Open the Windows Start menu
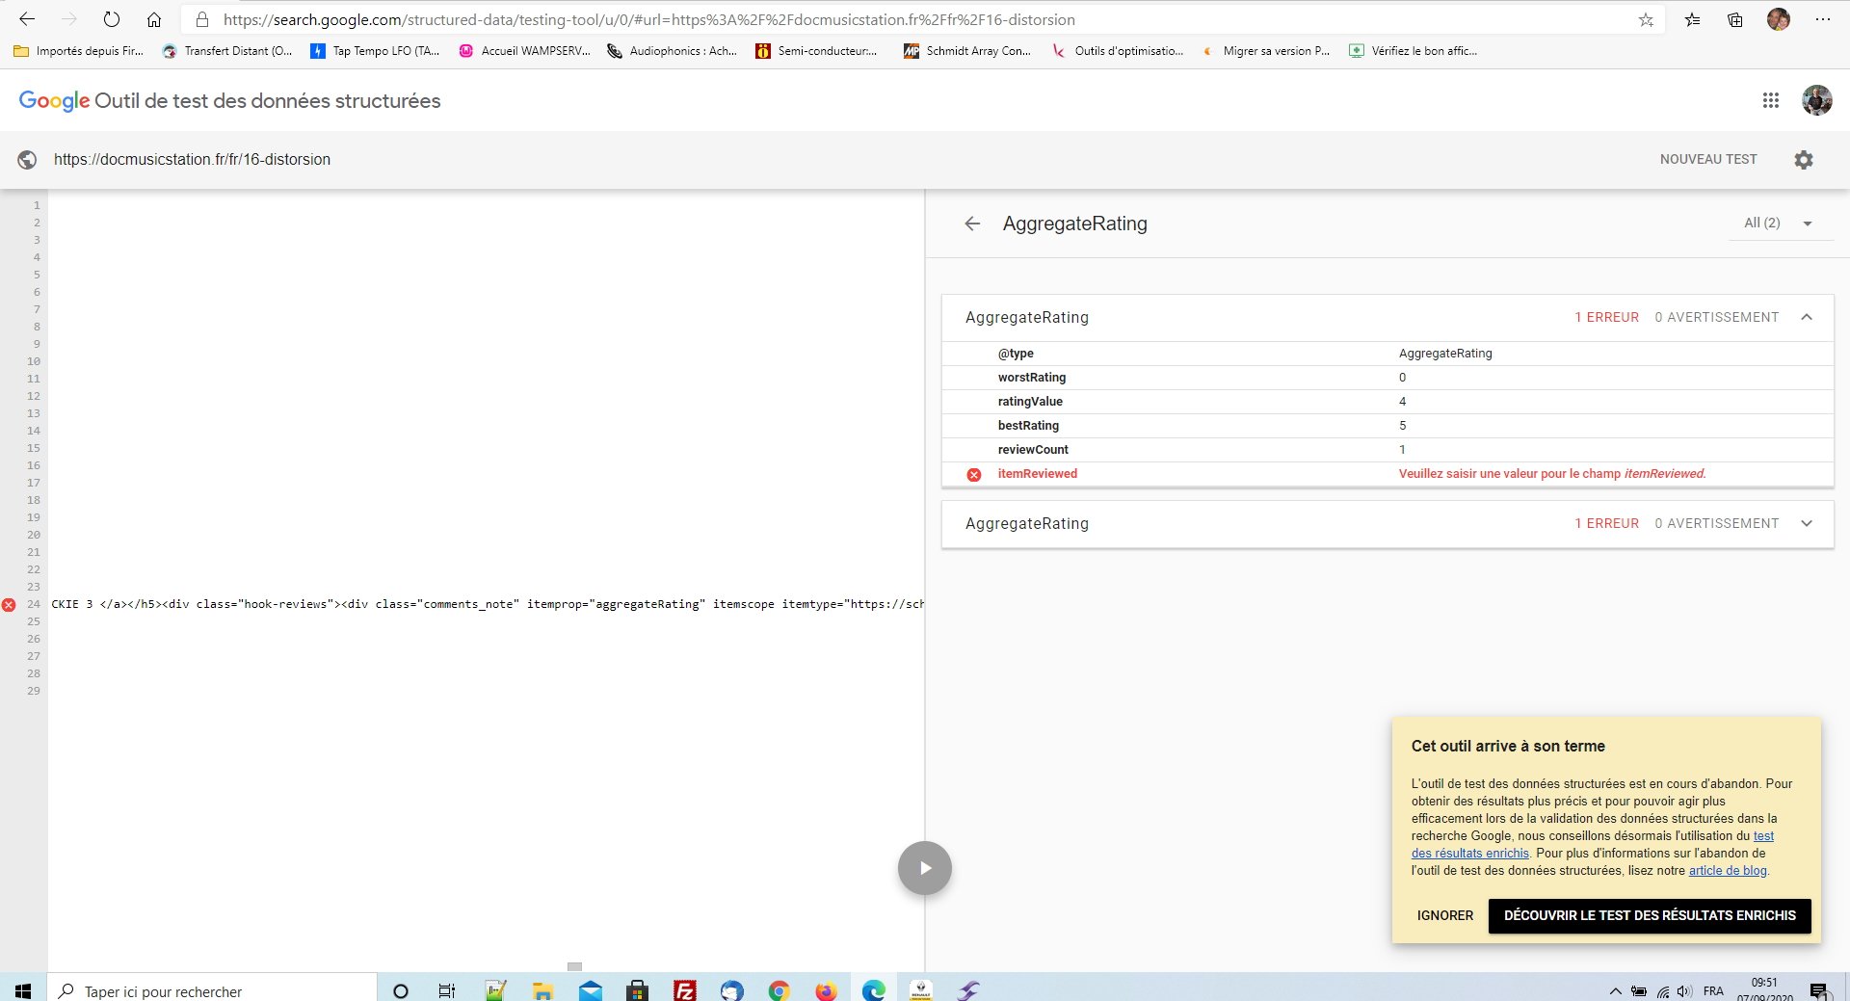This screenshot has width=1850, height=1001. [x=23, y=990]
